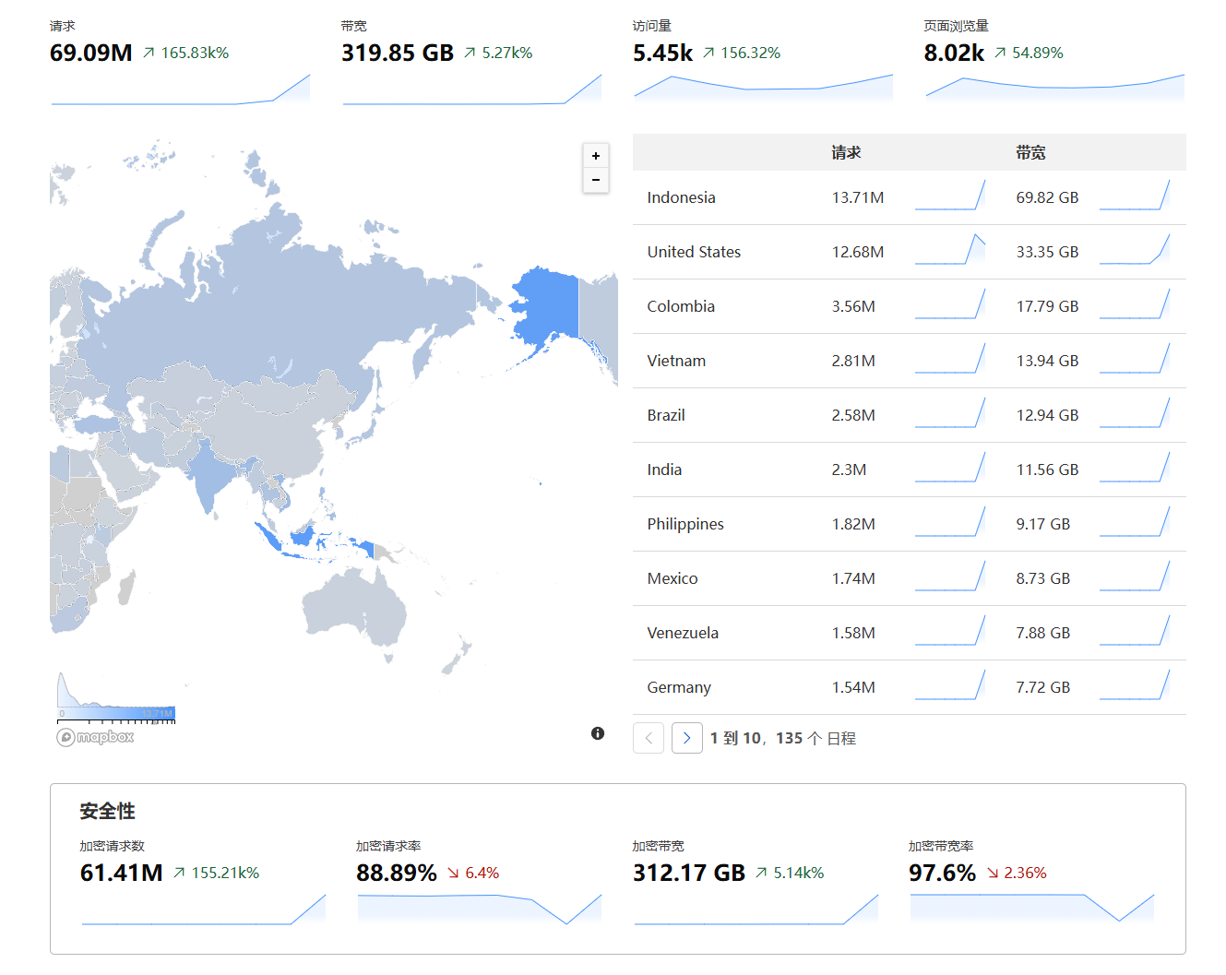Click the map info icon
The width and height of the screenshot is (1226, 975).
(598, 733)
